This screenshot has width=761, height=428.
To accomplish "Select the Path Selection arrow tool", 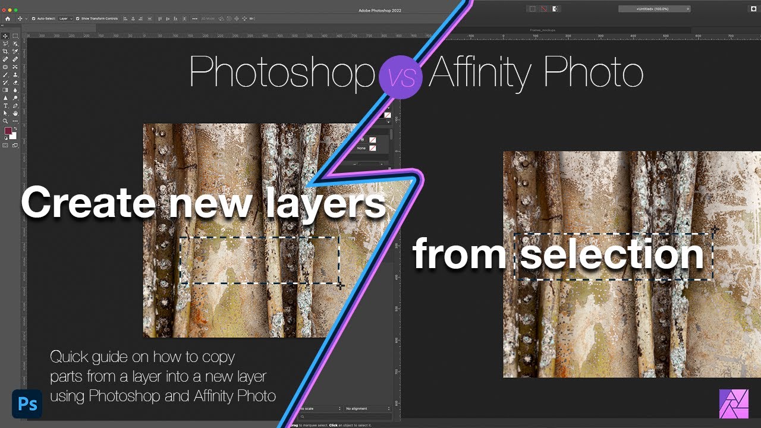I will coord(5,113).
